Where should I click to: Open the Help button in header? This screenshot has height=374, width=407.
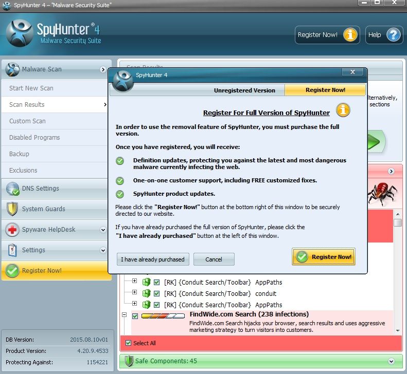[x=384, y=35]
